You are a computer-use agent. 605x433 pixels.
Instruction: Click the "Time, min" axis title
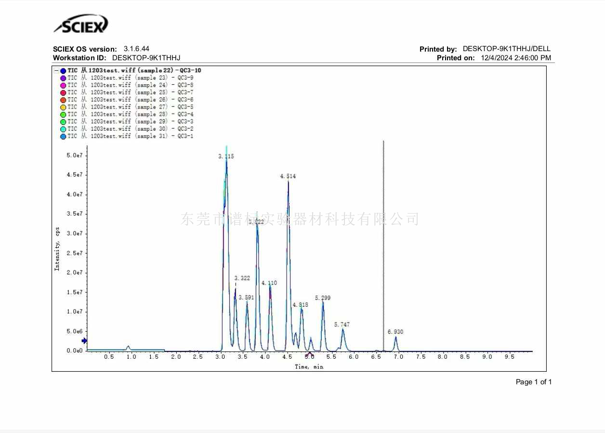(x=309, y=367)
